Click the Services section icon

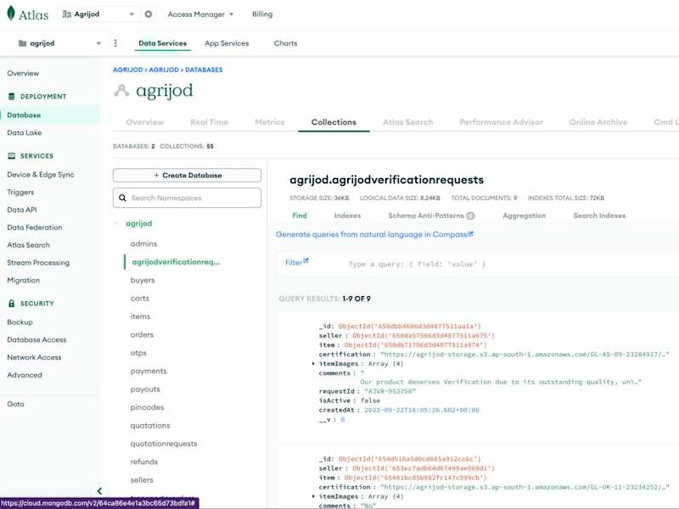point(12,156)
